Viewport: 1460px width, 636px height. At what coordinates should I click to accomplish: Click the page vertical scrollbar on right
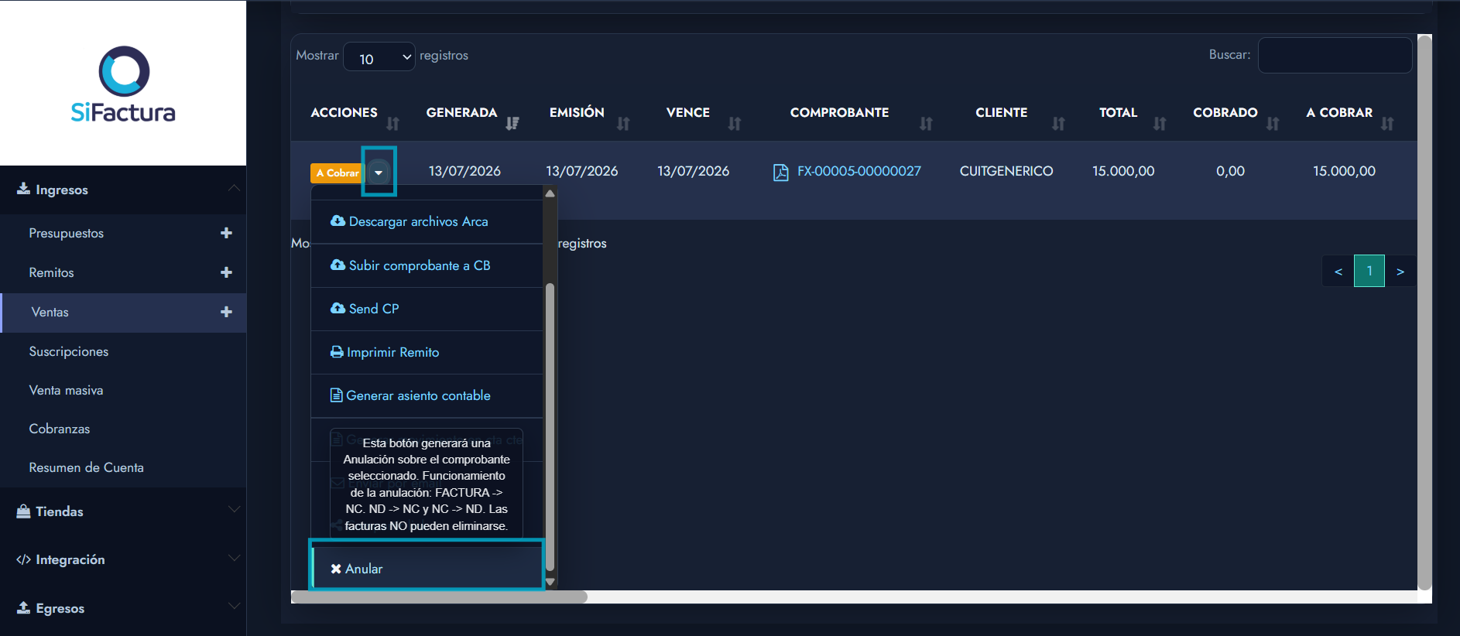click(1424, 313)
